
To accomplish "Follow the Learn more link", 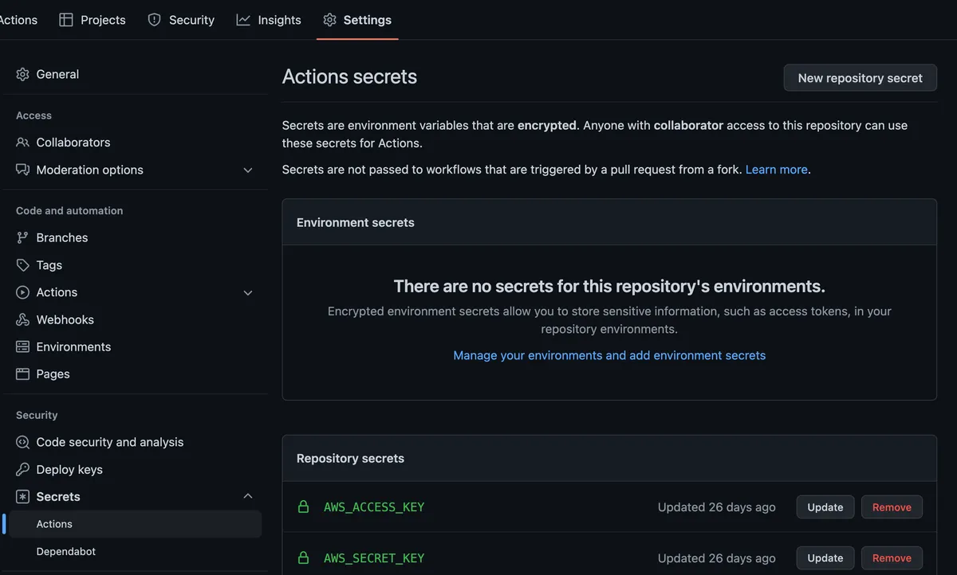I will tap(776, 170).
